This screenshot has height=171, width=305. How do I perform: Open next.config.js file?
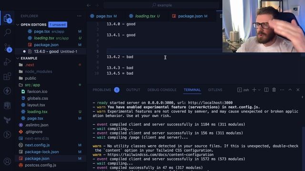coord(51,145)
